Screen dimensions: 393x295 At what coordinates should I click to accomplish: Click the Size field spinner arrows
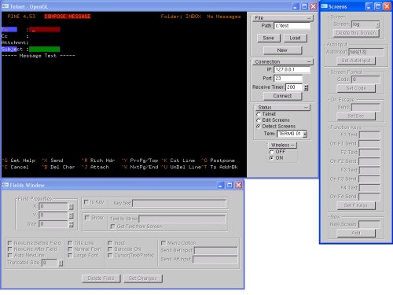tap(71, 224)
